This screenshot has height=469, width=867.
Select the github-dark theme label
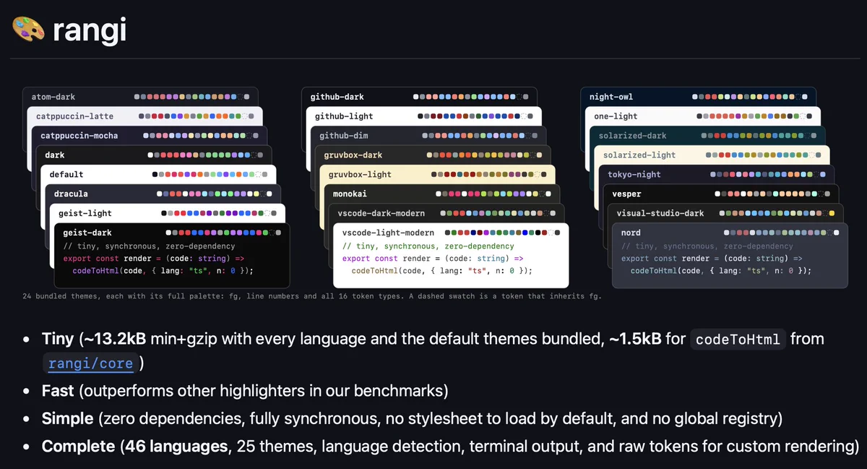[337, 97]
